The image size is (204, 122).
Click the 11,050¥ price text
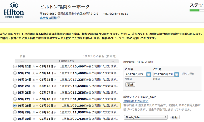pos(79,112)
